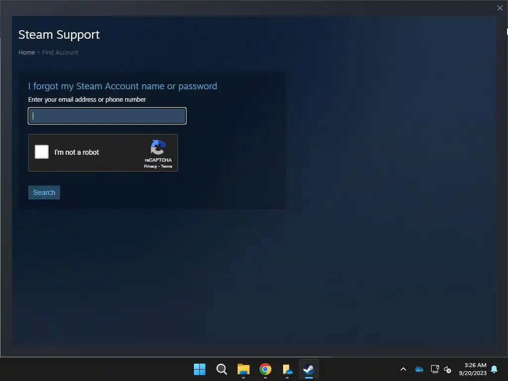Click "I forgot my Steam Account name or password" heading
The image size is (508, 381).
(x=123, y=86)
